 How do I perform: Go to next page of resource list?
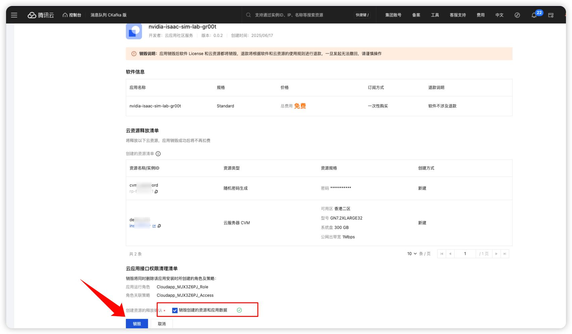(x=496, y=254)
